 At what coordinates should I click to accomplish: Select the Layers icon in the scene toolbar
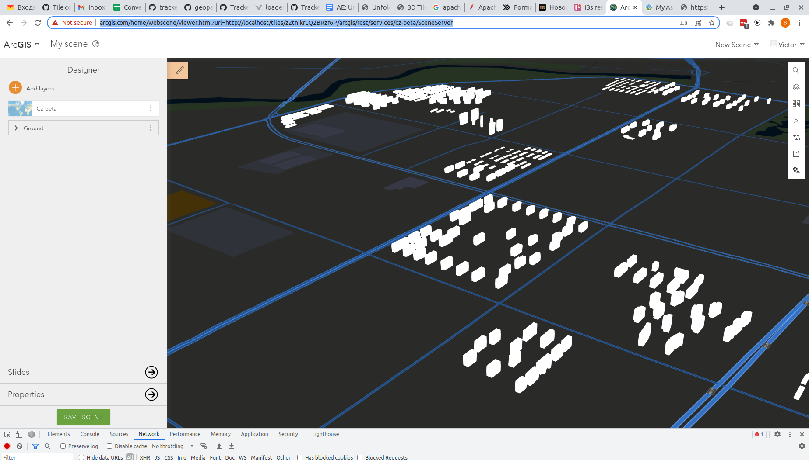[x=796, y=87]
